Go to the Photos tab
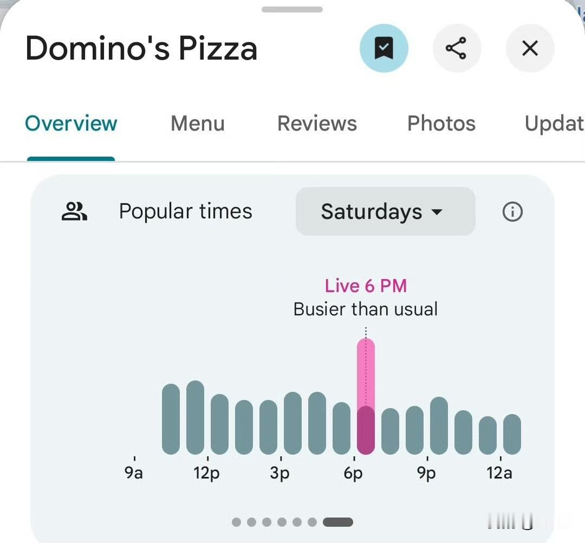Viewport: 585px width, 543px height. (441, 123)
